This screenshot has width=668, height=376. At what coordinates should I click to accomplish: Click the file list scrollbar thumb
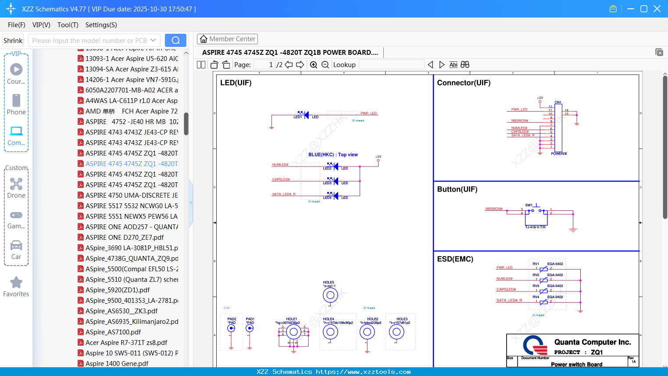click(186, 124)
